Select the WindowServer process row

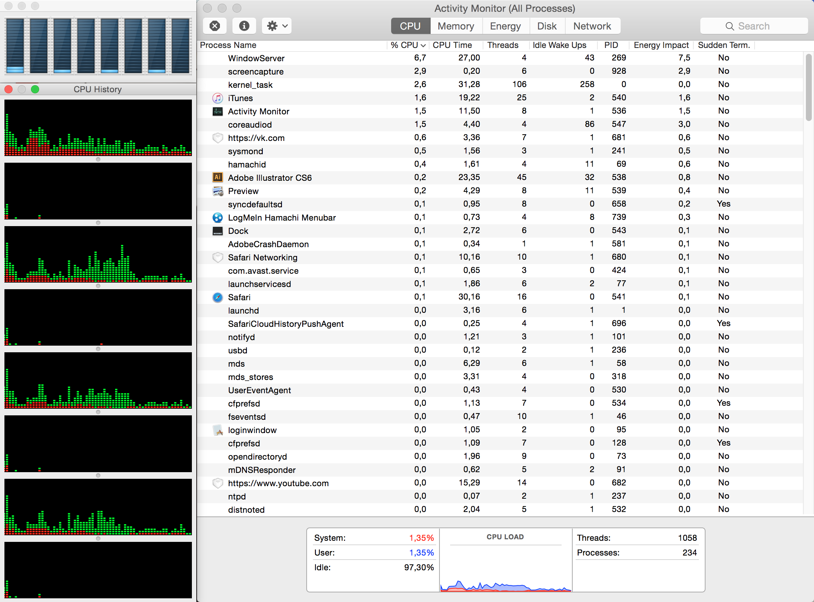coord(500,58)
